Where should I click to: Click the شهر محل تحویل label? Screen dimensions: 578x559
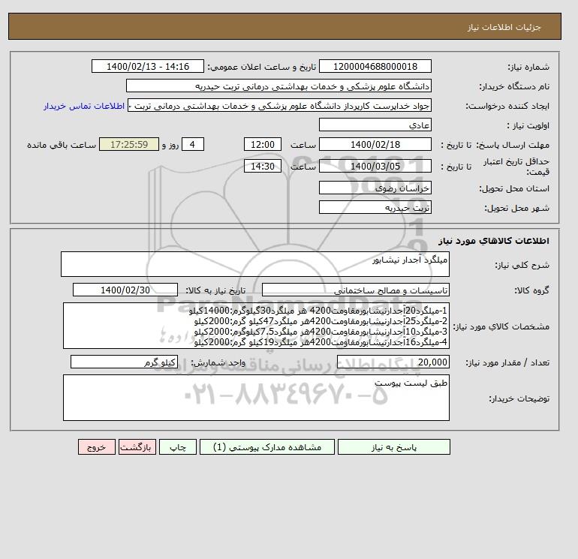(x=516, y=208)
